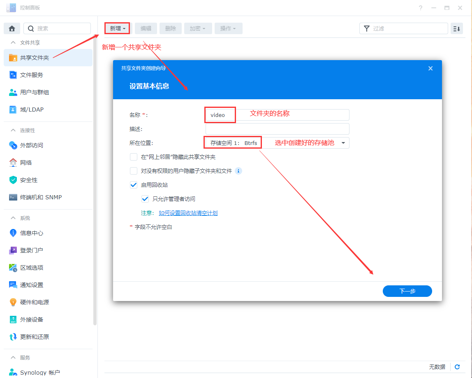472x378 pixels.
Task: Open the 加密 encryption dropdown
Action: pos(198,28)
